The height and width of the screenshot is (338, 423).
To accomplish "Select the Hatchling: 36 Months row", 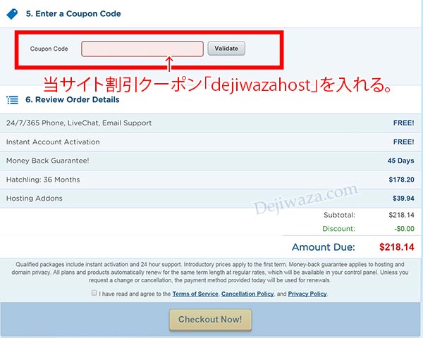I will (x=211, y=180).
